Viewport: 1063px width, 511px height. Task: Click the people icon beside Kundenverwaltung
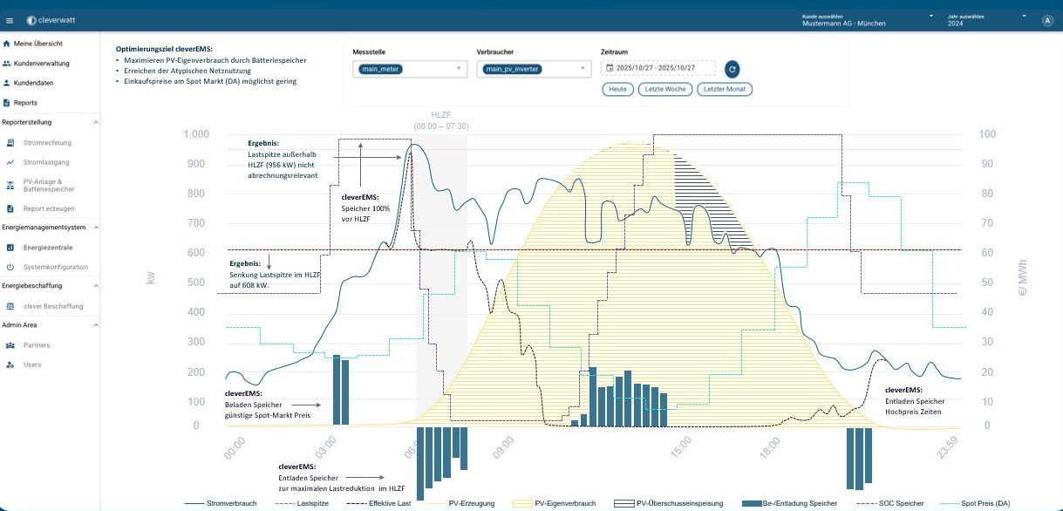click(7, 63)
